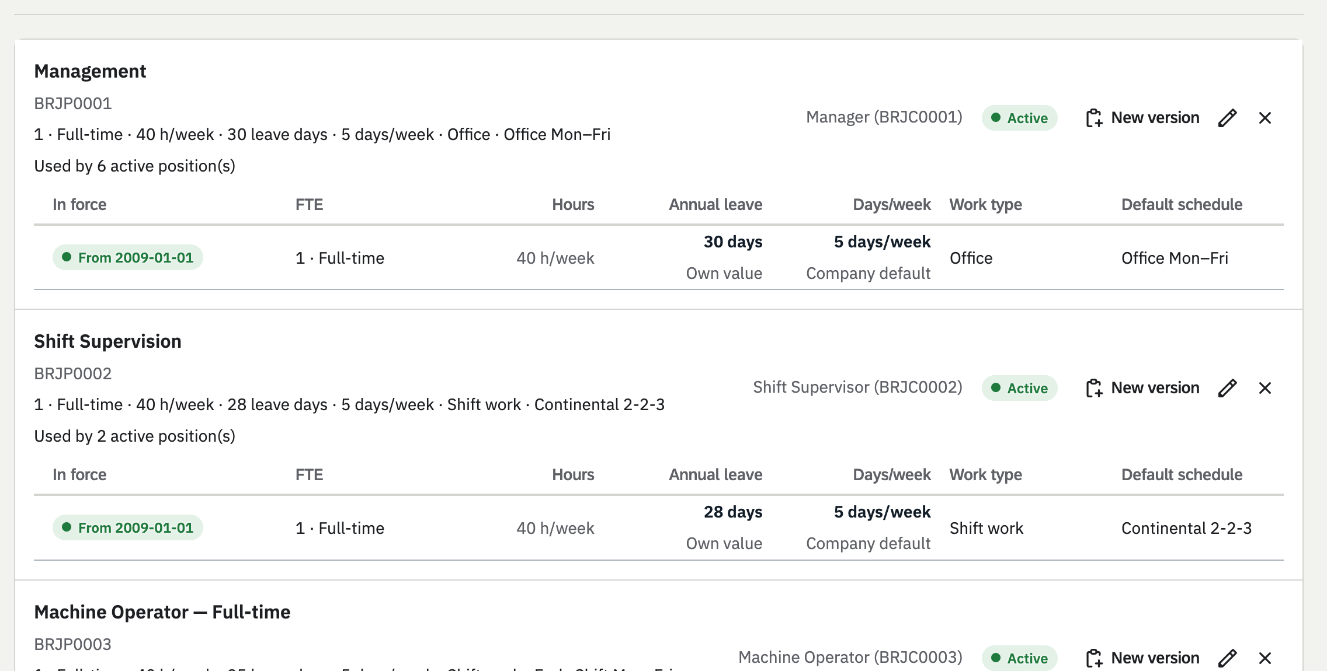Screen dimensions: 1327x671
Task: Click Active status badge for Shift Supervision
Action: [1019, 388]
